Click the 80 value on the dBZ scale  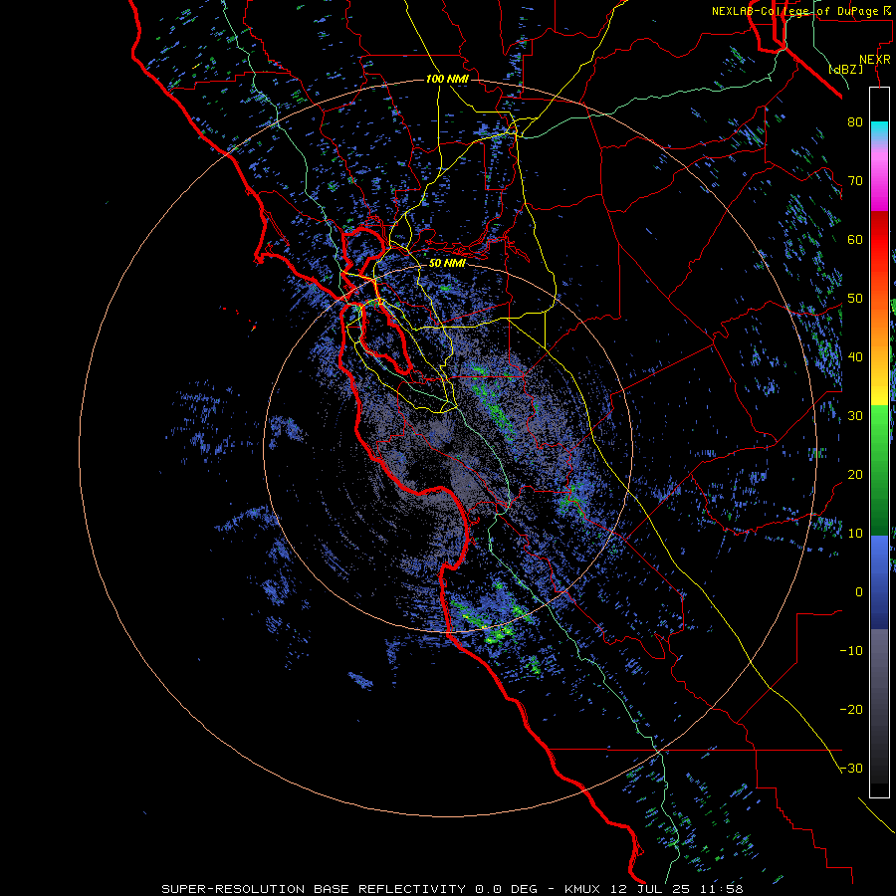click(x=855, y=122)
